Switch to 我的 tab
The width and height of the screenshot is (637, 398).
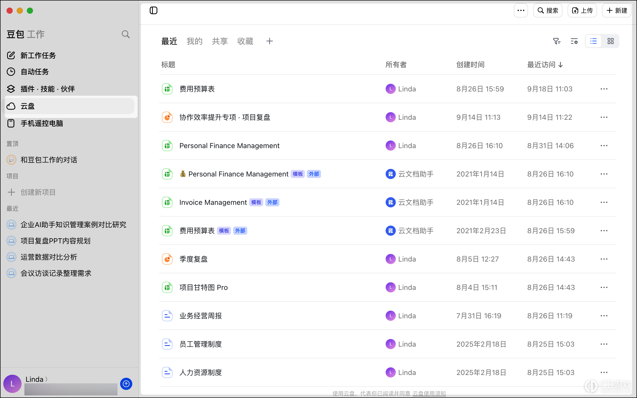tap(194, 41)
